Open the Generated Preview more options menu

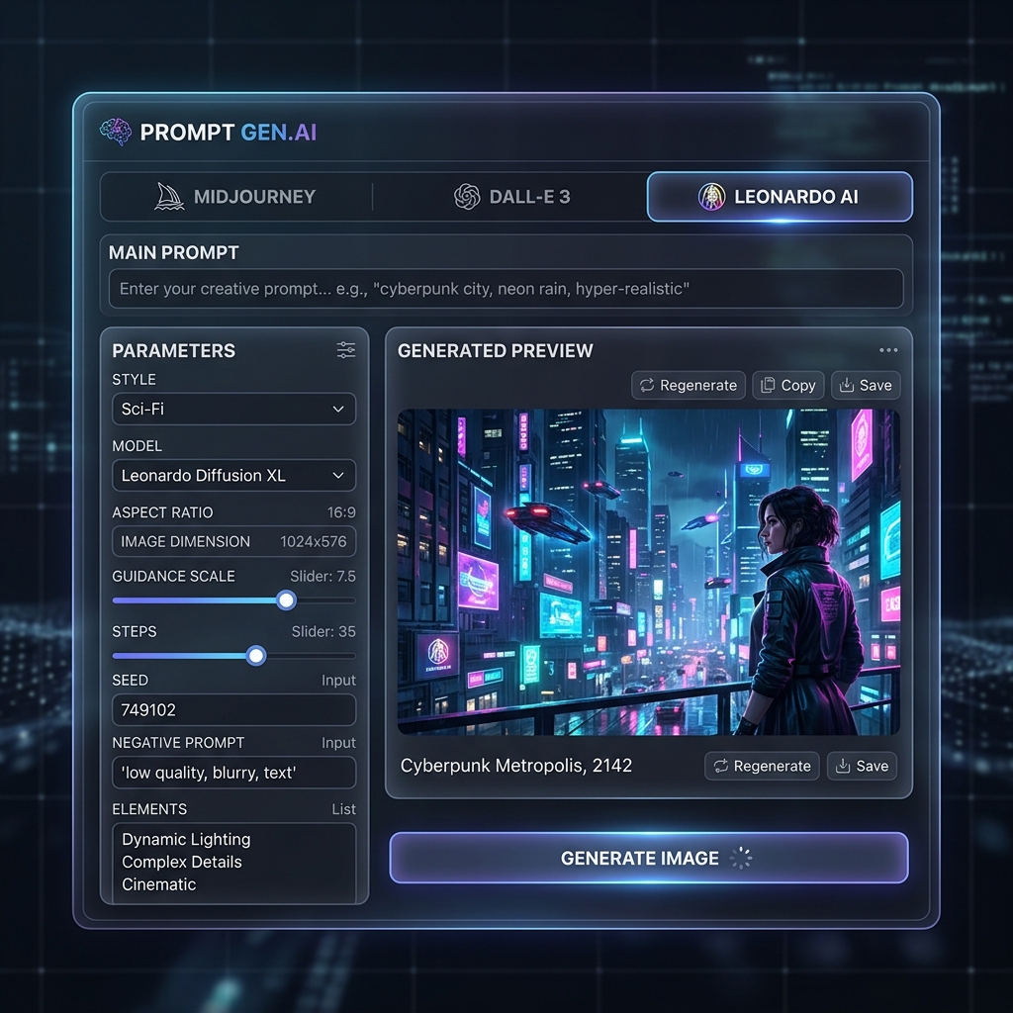pos(888,350)
